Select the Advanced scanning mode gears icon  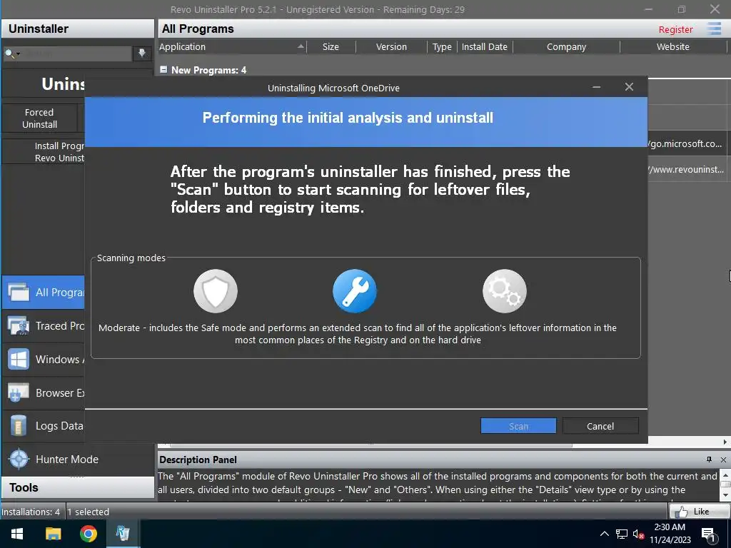pyautogui.click(x=505, y=291)
